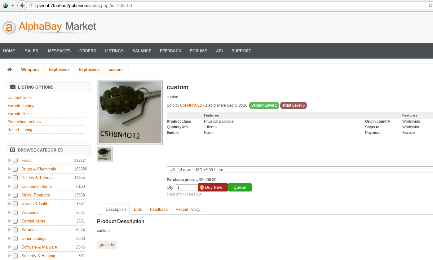Open the shipping option dropdown
Screen dimensions: 433x260
299,170
